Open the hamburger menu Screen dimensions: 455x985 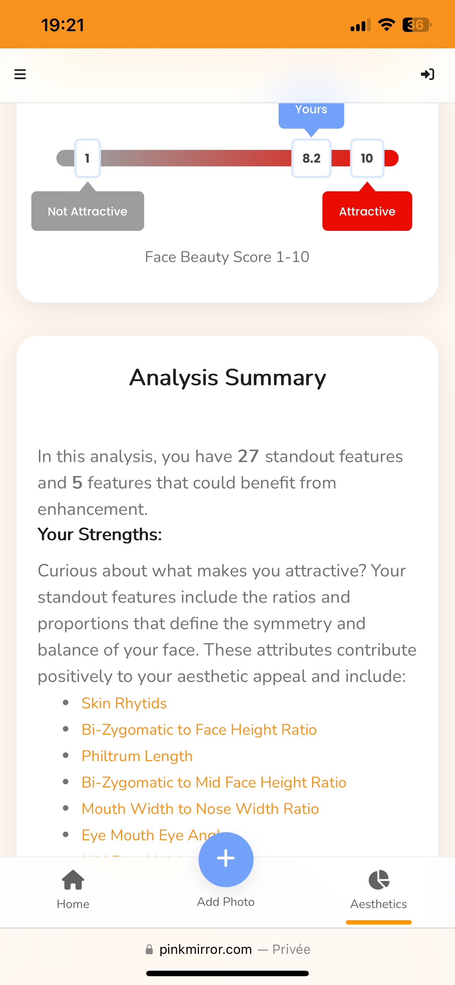coord(20,74)
